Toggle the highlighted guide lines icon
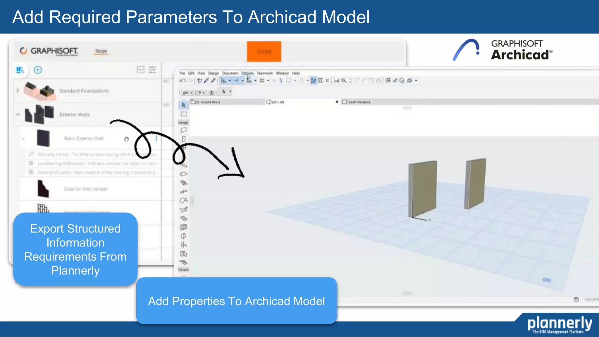Screen dimensions: 599x337 224,80
